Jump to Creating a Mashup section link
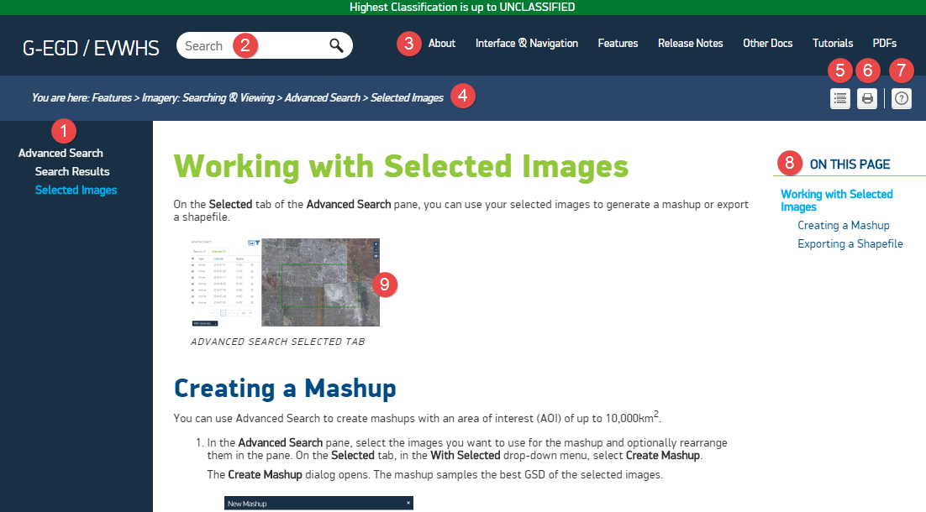This screenshot has height=512, width=926. pyautogui.click(x=843, y=225)
